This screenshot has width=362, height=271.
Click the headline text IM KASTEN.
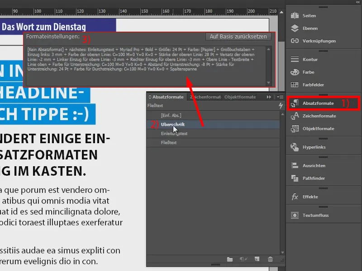50,171
